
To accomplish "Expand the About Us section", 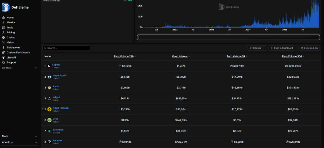I will 36,142.
